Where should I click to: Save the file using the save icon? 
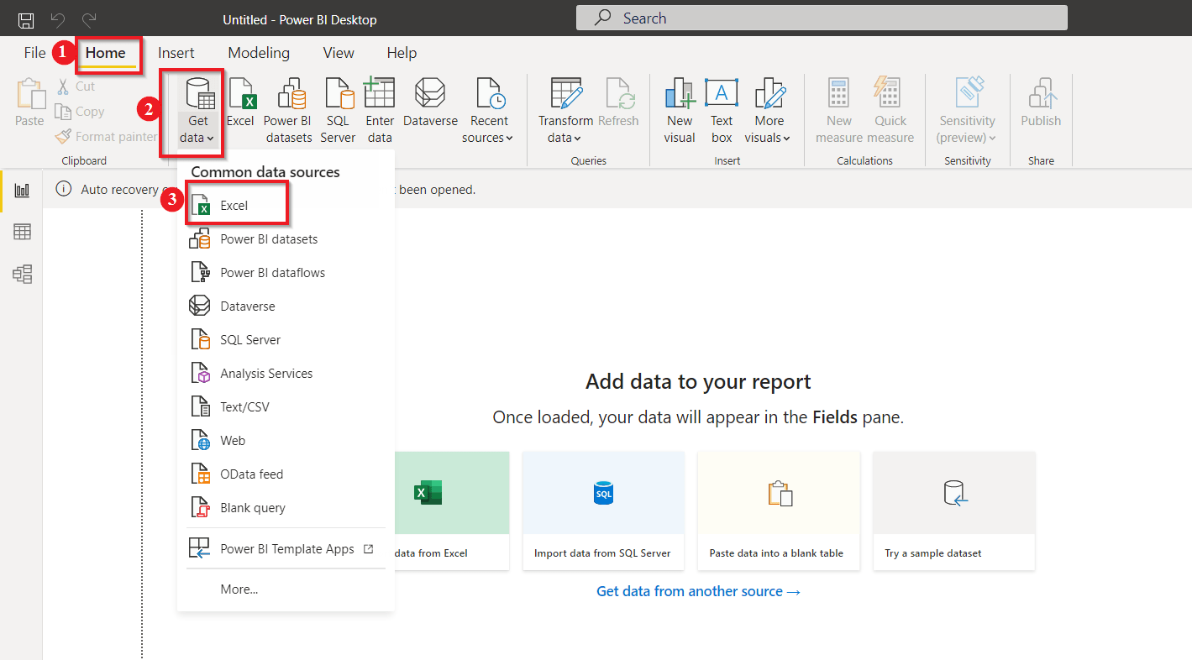tap(24, 18)
